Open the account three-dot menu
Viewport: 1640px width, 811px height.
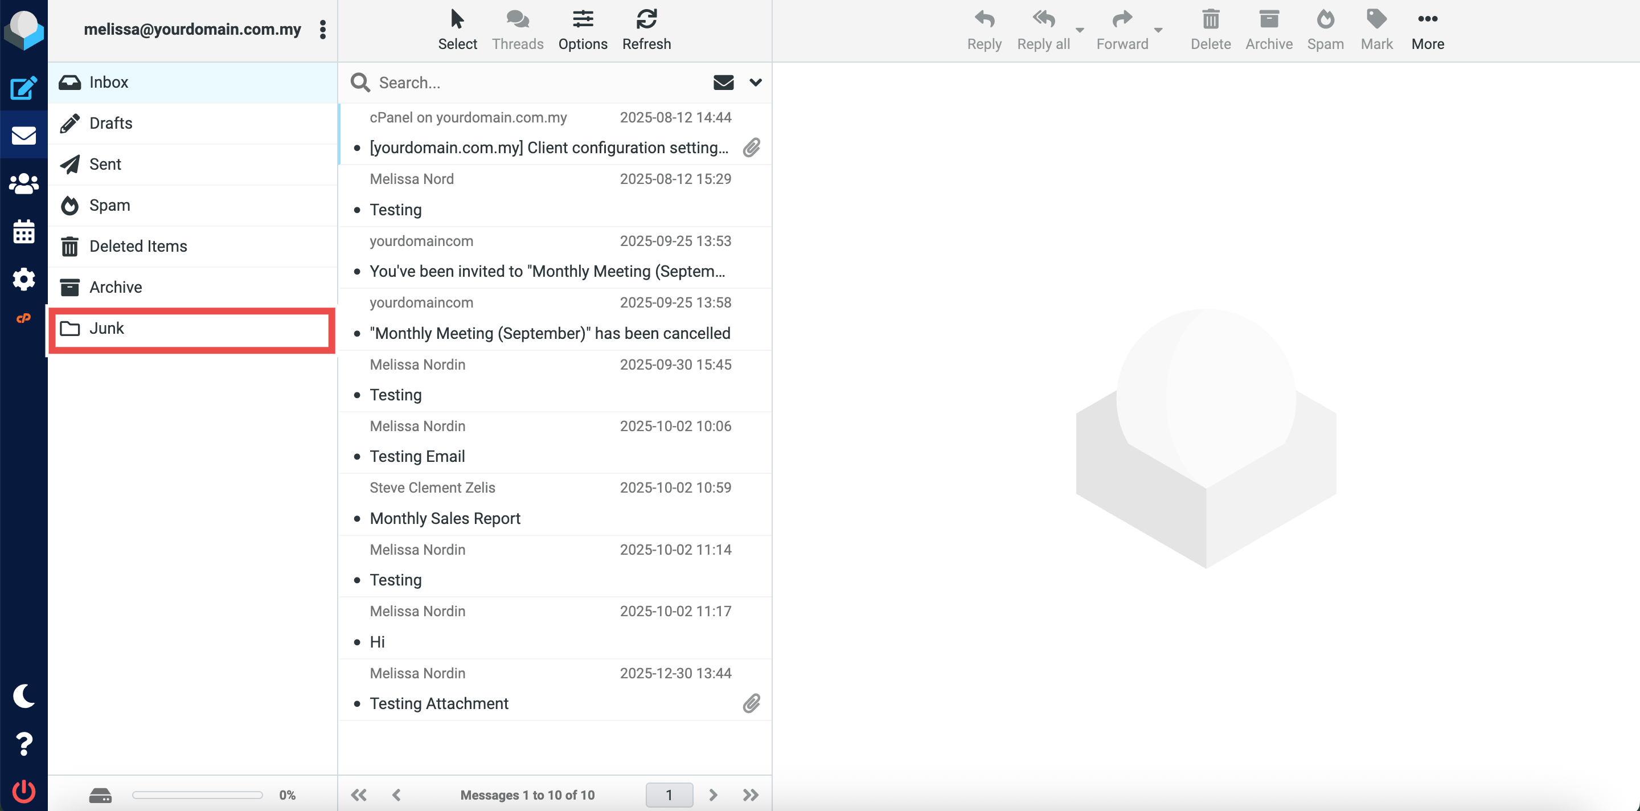(x=323, y=29)
